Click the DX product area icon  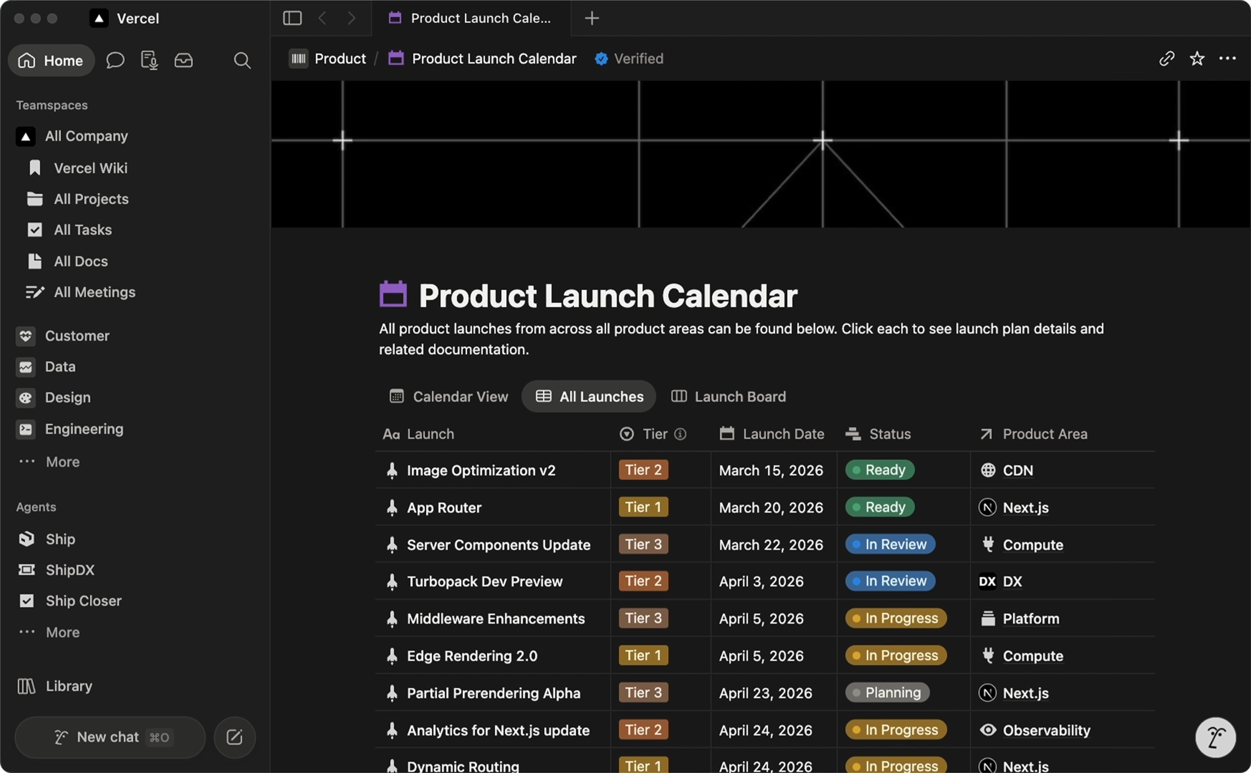(x=987, y=581)
